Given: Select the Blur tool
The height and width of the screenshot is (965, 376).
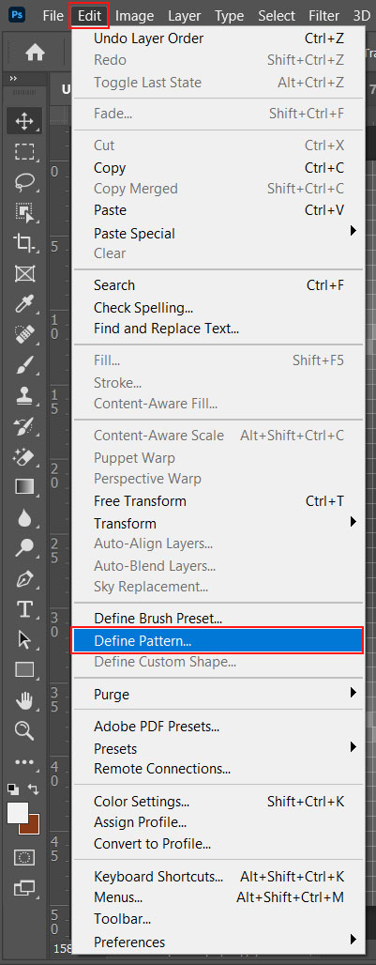Looking at the screenshot, I should pos(24,517).
